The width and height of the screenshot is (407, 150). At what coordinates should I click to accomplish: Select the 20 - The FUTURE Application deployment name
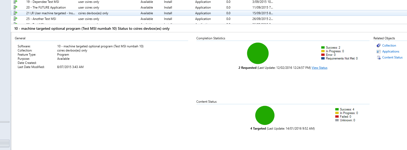pos(49,8)
